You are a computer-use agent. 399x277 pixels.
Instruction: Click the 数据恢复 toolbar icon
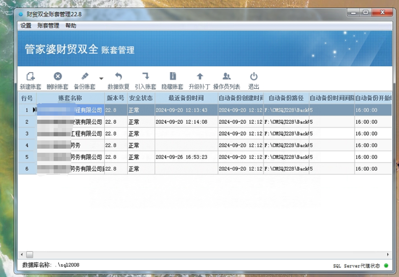pos(118,76)
